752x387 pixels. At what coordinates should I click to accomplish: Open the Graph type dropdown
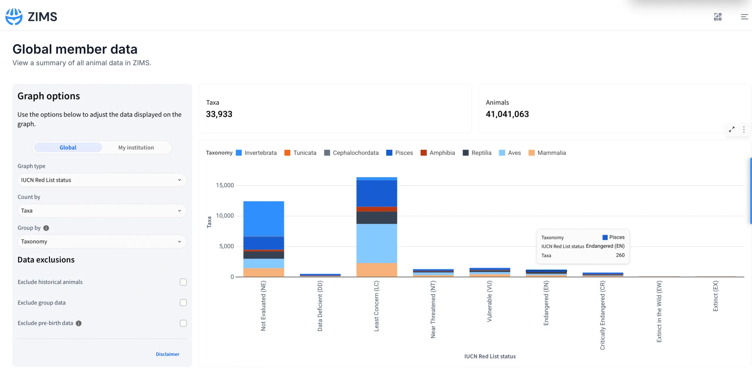(x=102, y=180)
